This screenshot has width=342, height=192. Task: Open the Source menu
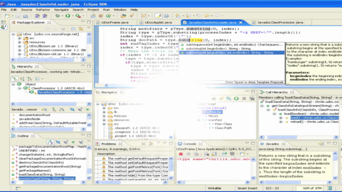point(26,10)
